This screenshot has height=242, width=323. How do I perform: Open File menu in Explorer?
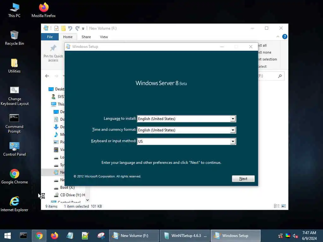(x=50, y=37)
